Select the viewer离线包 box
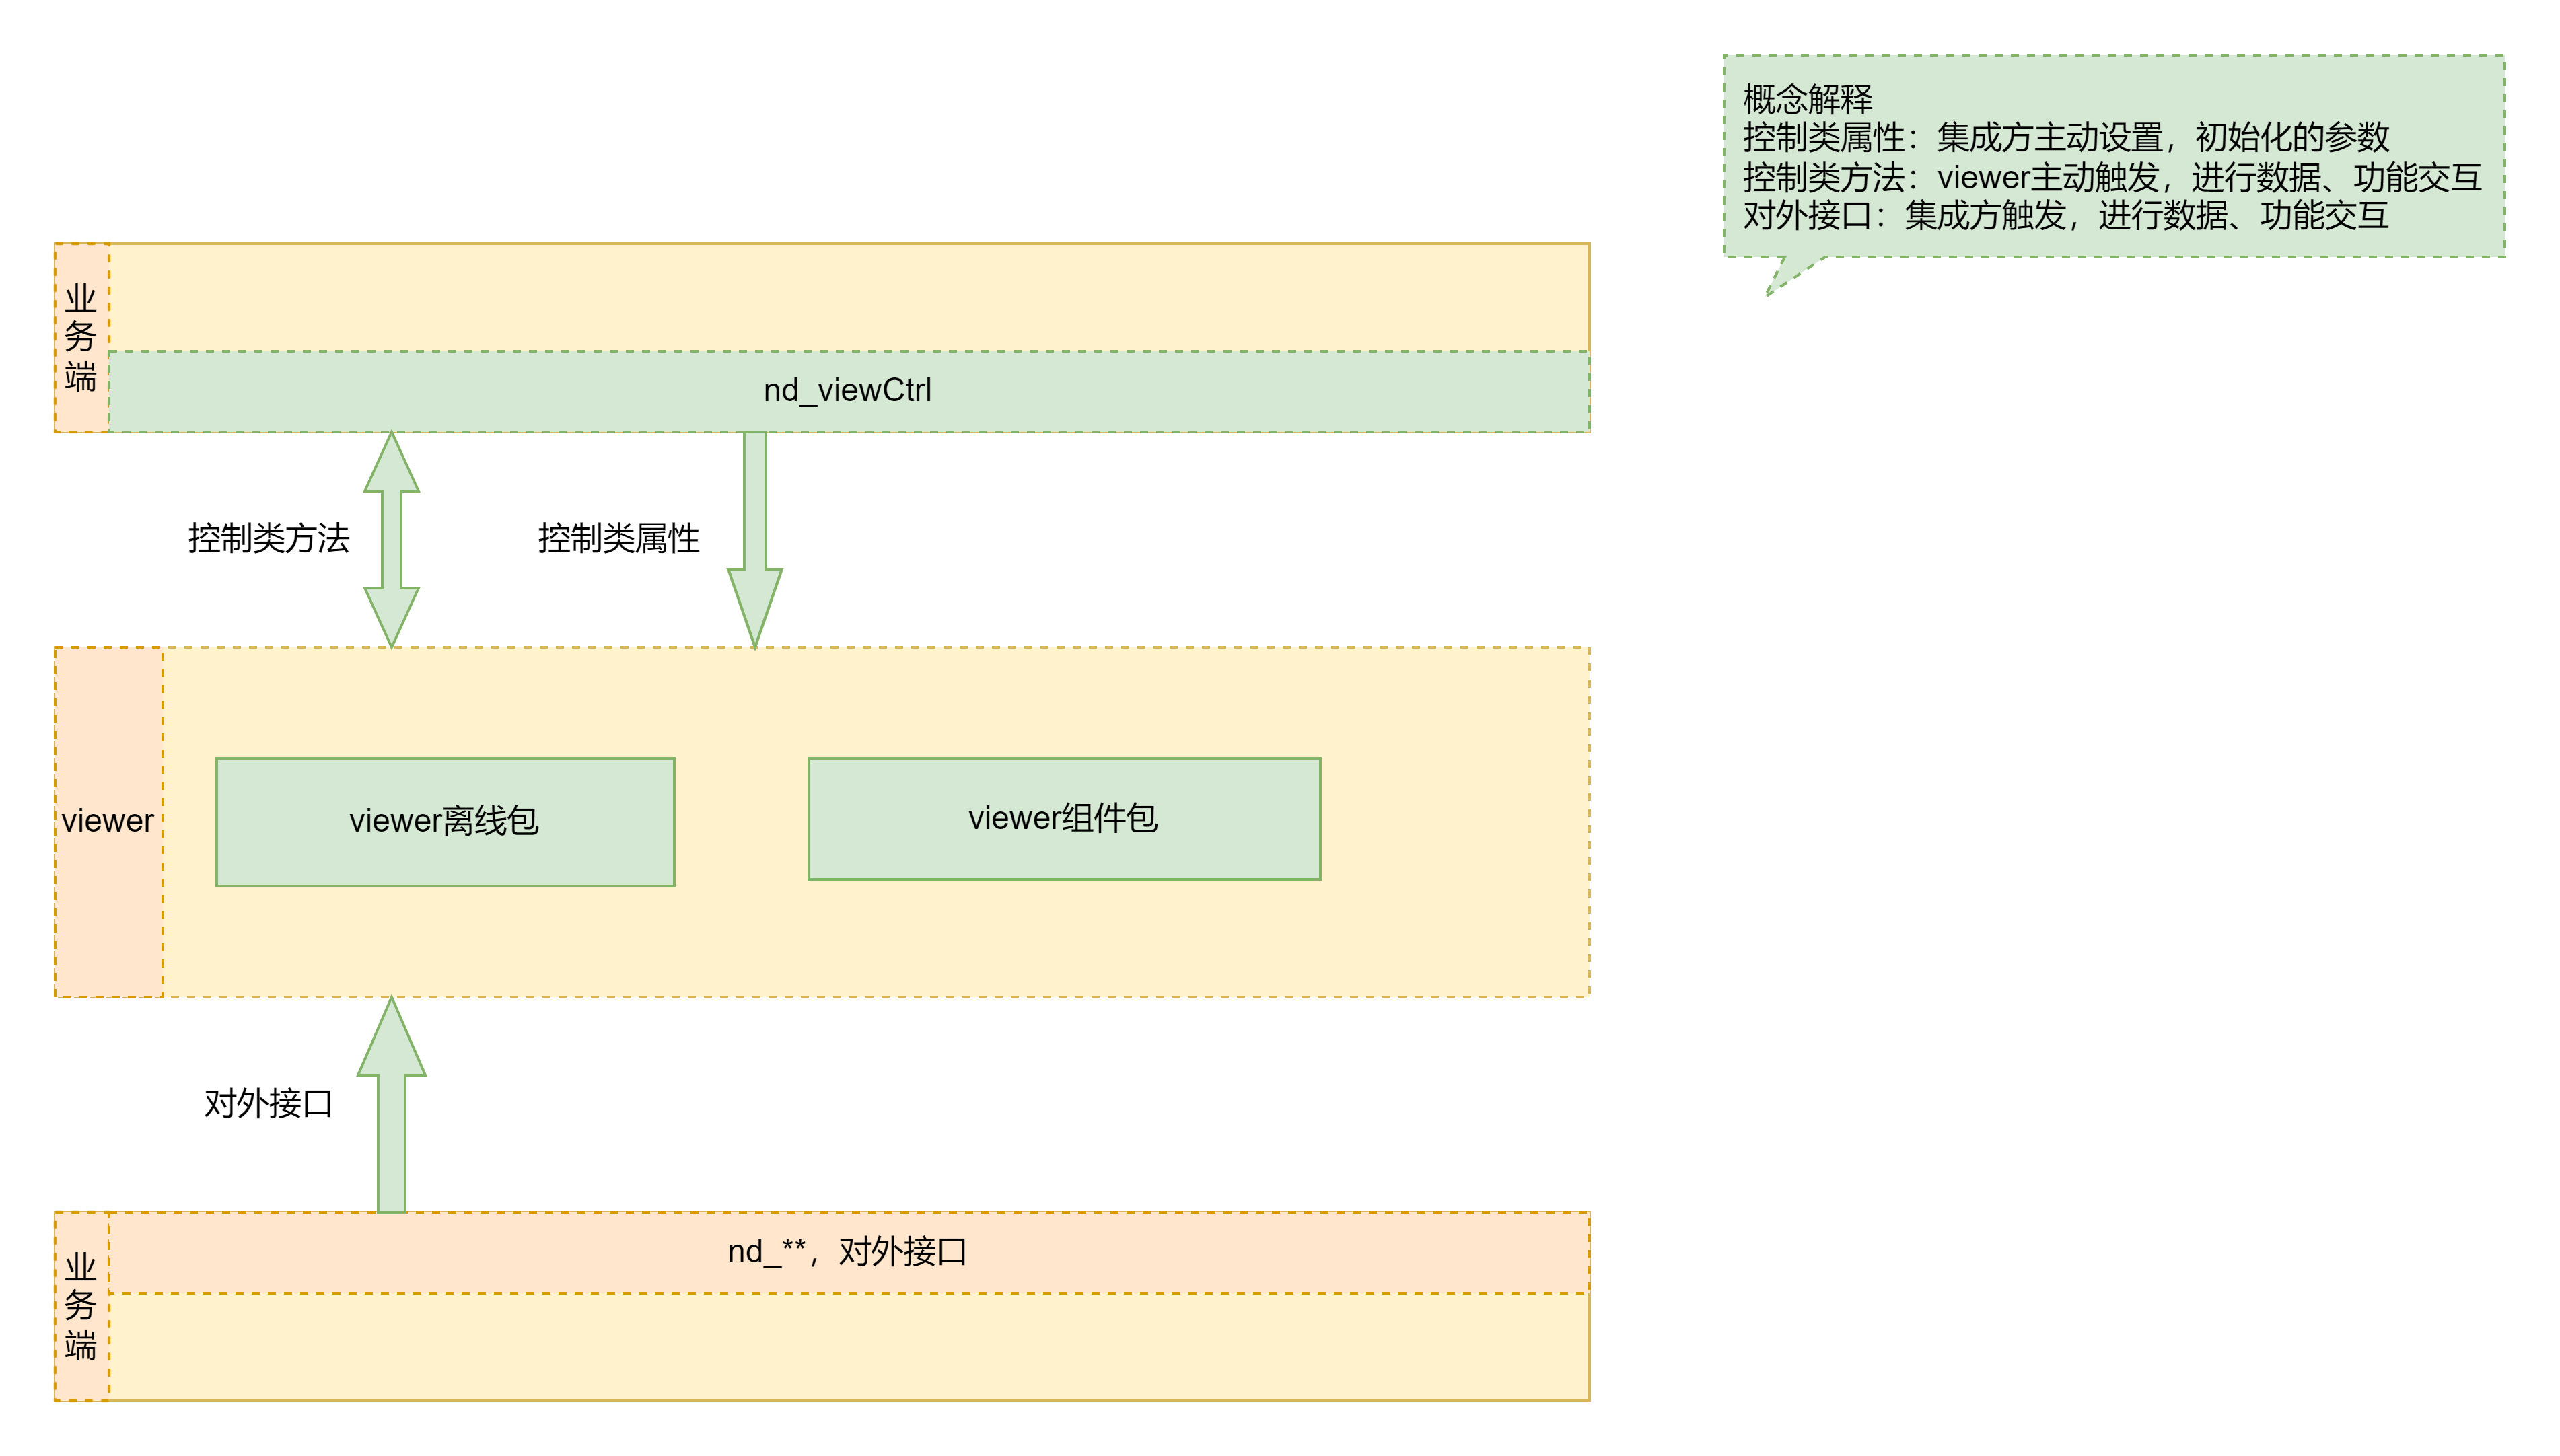The width and height of the screenshot is (2560, 1456). tap(445, 821)
